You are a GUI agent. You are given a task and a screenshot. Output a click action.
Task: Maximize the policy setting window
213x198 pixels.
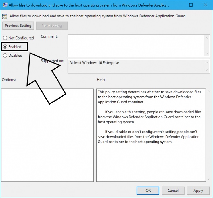click(191, 5)
